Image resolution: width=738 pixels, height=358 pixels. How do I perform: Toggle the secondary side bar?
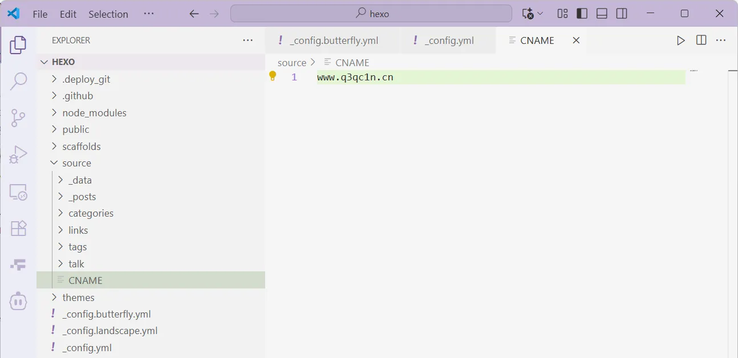622,14
